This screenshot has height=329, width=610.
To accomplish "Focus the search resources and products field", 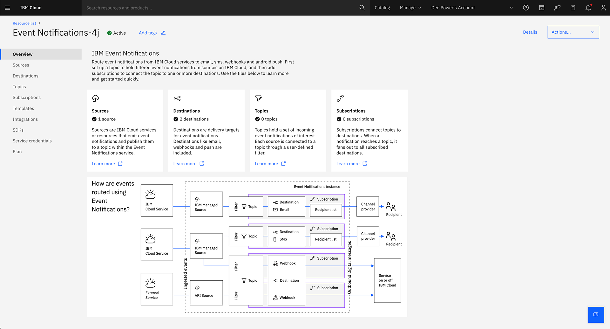I will coord(219,8).
